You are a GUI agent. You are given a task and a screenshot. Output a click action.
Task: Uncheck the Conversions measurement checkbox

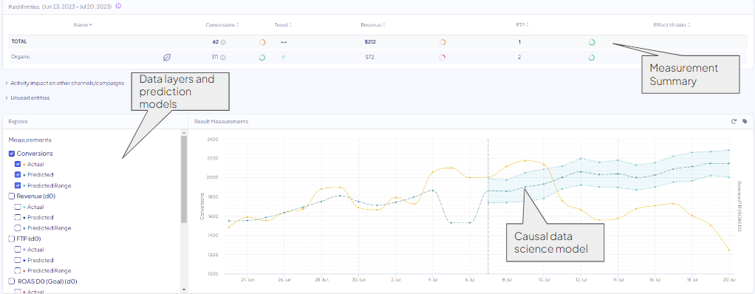[x=12, y=154]
